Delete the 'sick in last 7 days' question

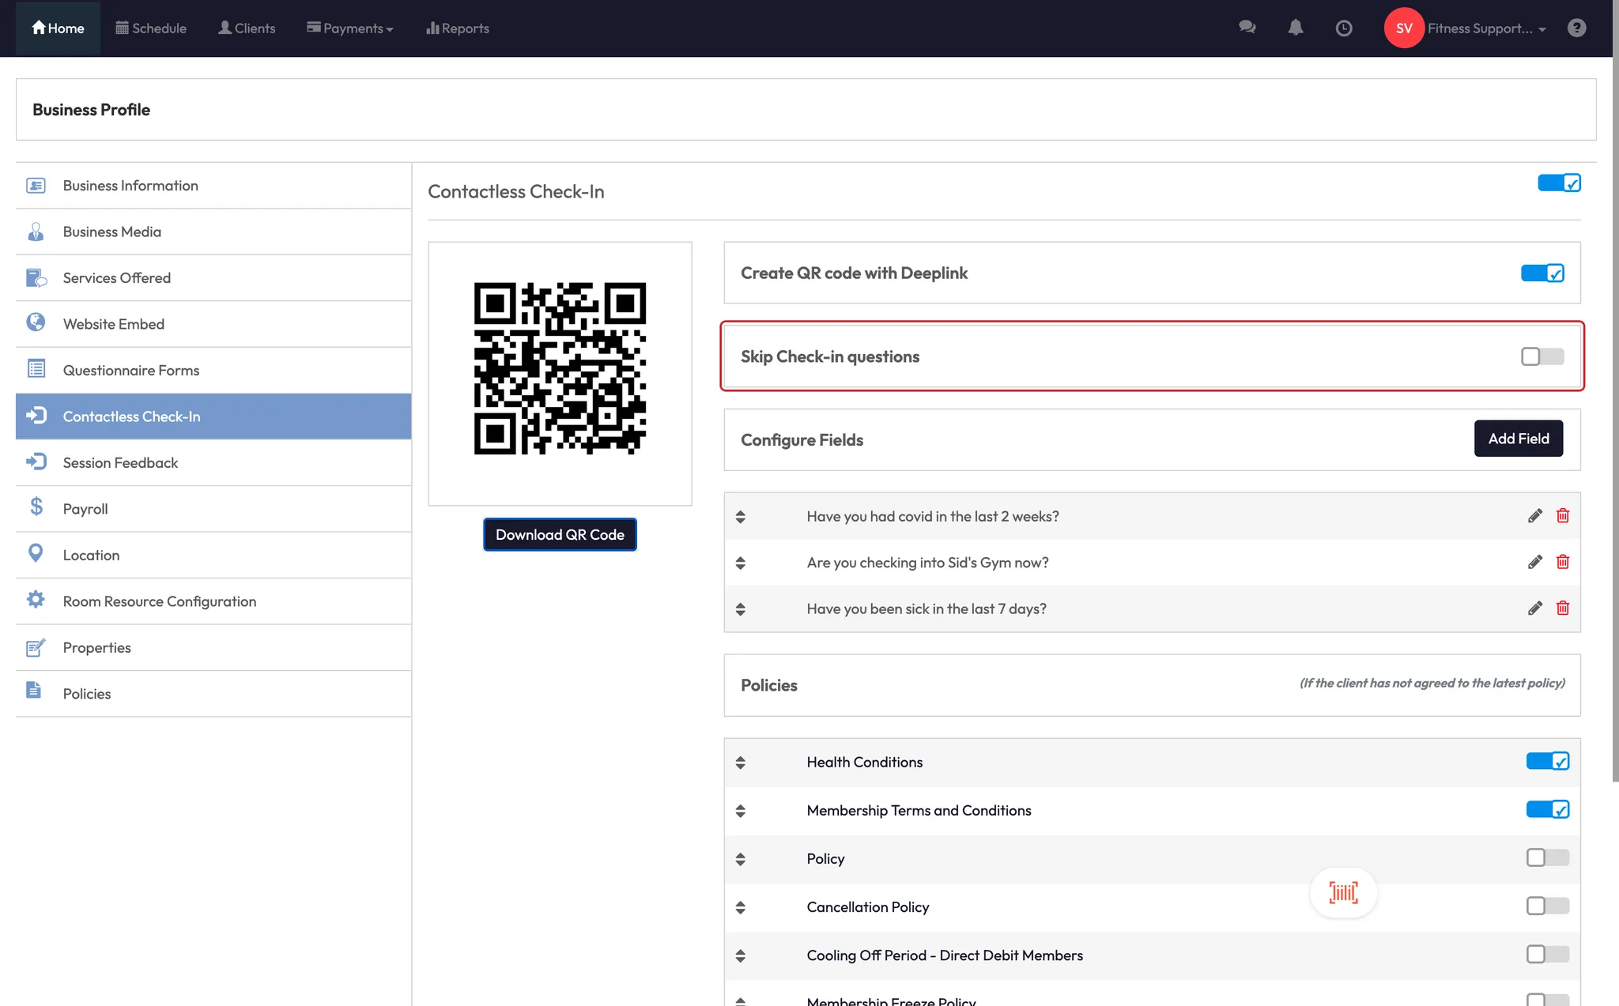1562,608
